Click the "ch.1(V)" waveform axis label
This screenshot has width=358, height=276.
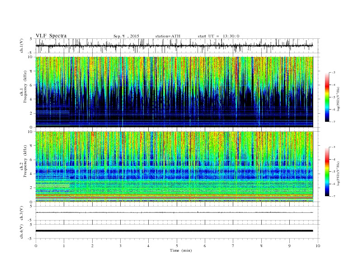(22, 46)
